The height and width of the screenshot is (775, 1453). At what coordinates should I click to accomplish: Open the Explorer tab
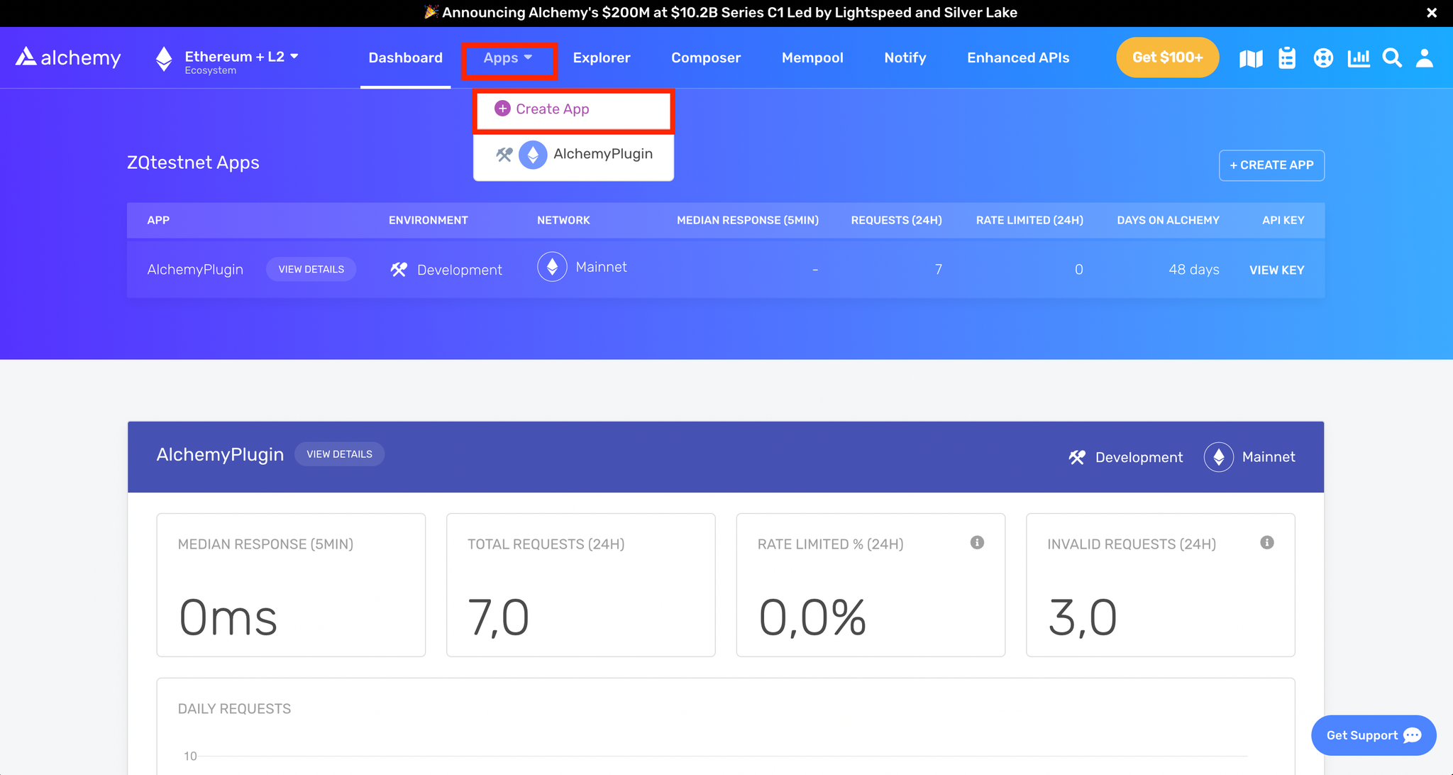602,58
